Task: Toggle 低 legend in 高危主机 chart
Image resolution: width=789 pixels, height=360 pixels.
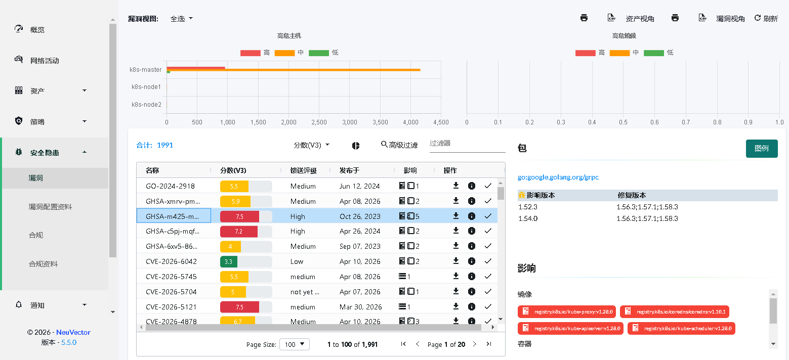Action: (x=323, y=53)
